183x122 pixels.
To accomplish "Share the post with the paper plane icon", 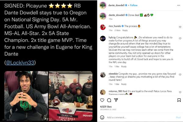I will (x=116, y=100).
